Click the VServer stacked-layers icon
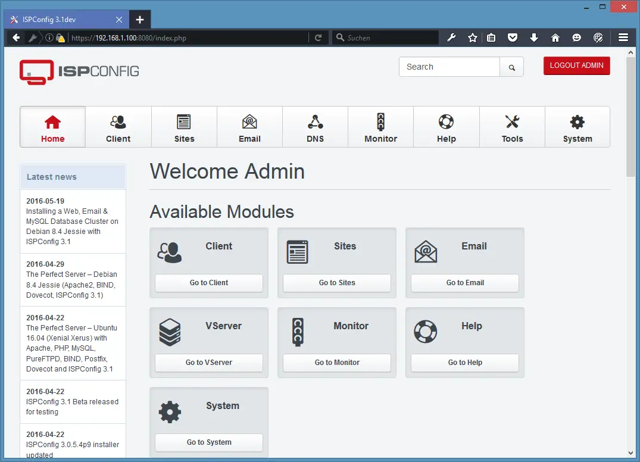The width and height of the screenshot is (640, 462). [x=170, y=332]
